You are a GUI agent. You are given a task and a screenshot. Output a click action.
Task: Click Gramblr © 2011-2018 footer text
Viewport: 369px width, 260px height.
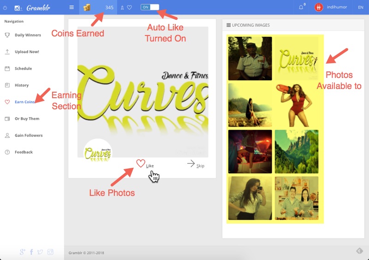click(86, 253)
